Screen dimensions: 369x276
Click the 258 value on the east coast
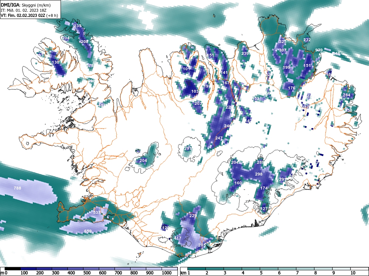(349, 110)
